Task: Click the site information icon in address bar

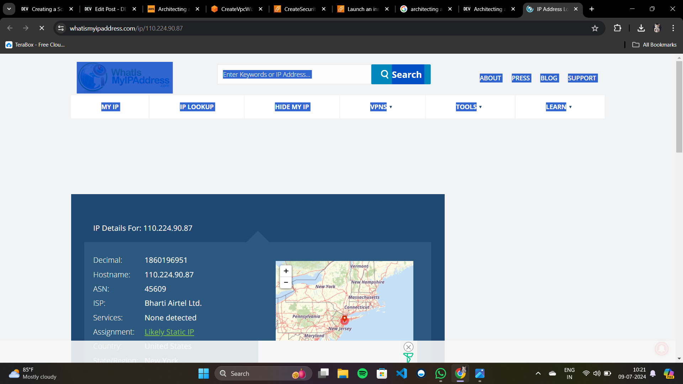Action: [x=61, y=28]
